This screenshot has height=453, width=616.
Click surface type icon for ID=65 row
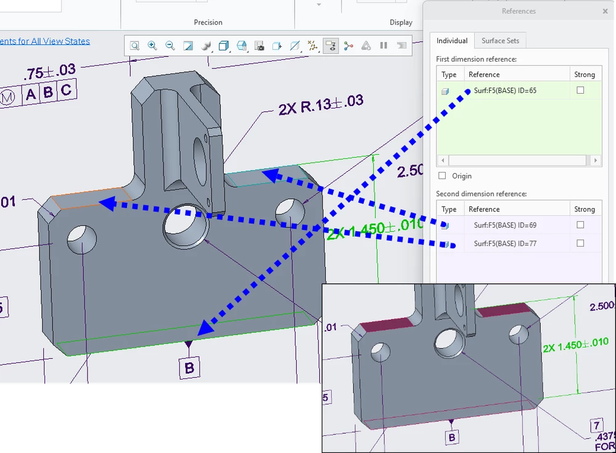[445, 91]
